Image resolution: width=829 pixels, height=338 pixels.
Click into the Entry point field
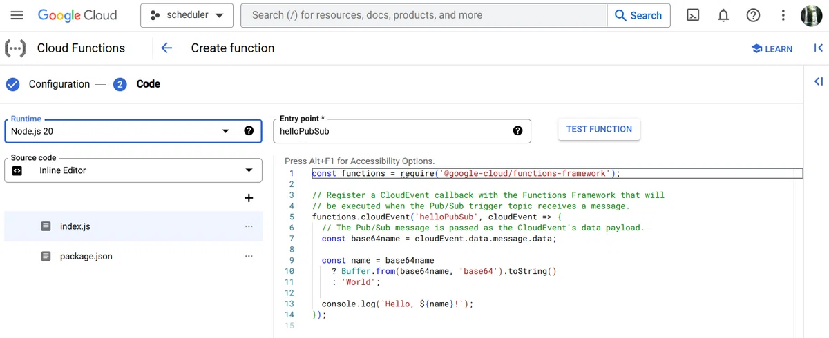click(x=402, y=130)
